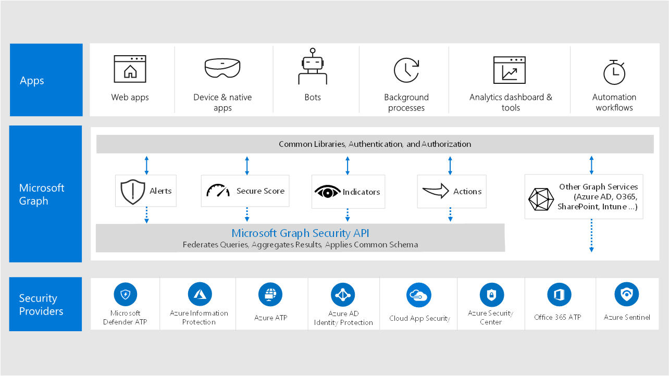Click the Azure Sentinel label
669x376 pixels.
click(627, 317)
